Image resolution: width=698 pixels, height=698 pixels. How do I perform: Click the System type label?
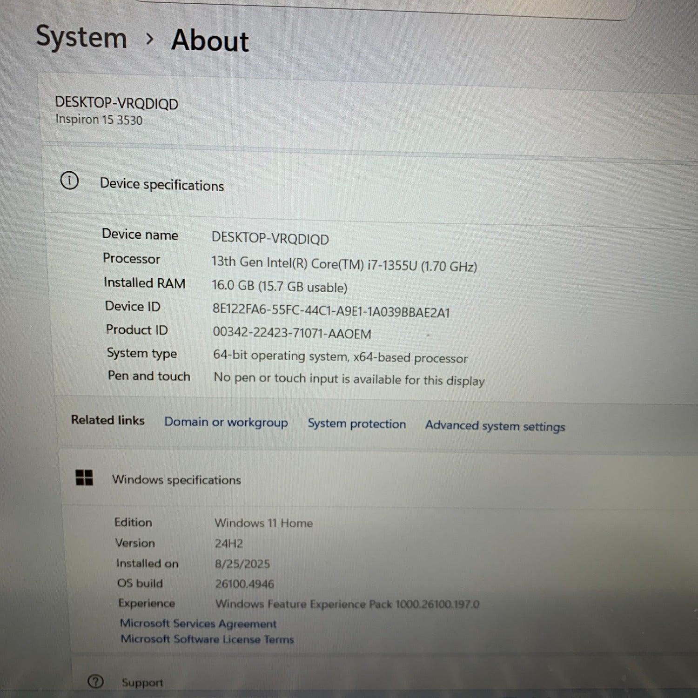point(142,353)
